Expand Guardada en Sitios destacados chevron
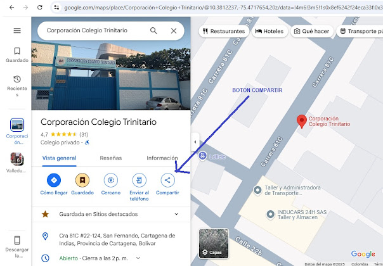 coord(176,214)
